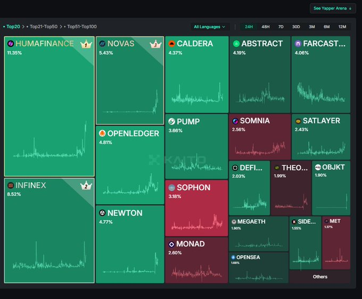Click the SATLAYER logo icon

tap(298, 121)
